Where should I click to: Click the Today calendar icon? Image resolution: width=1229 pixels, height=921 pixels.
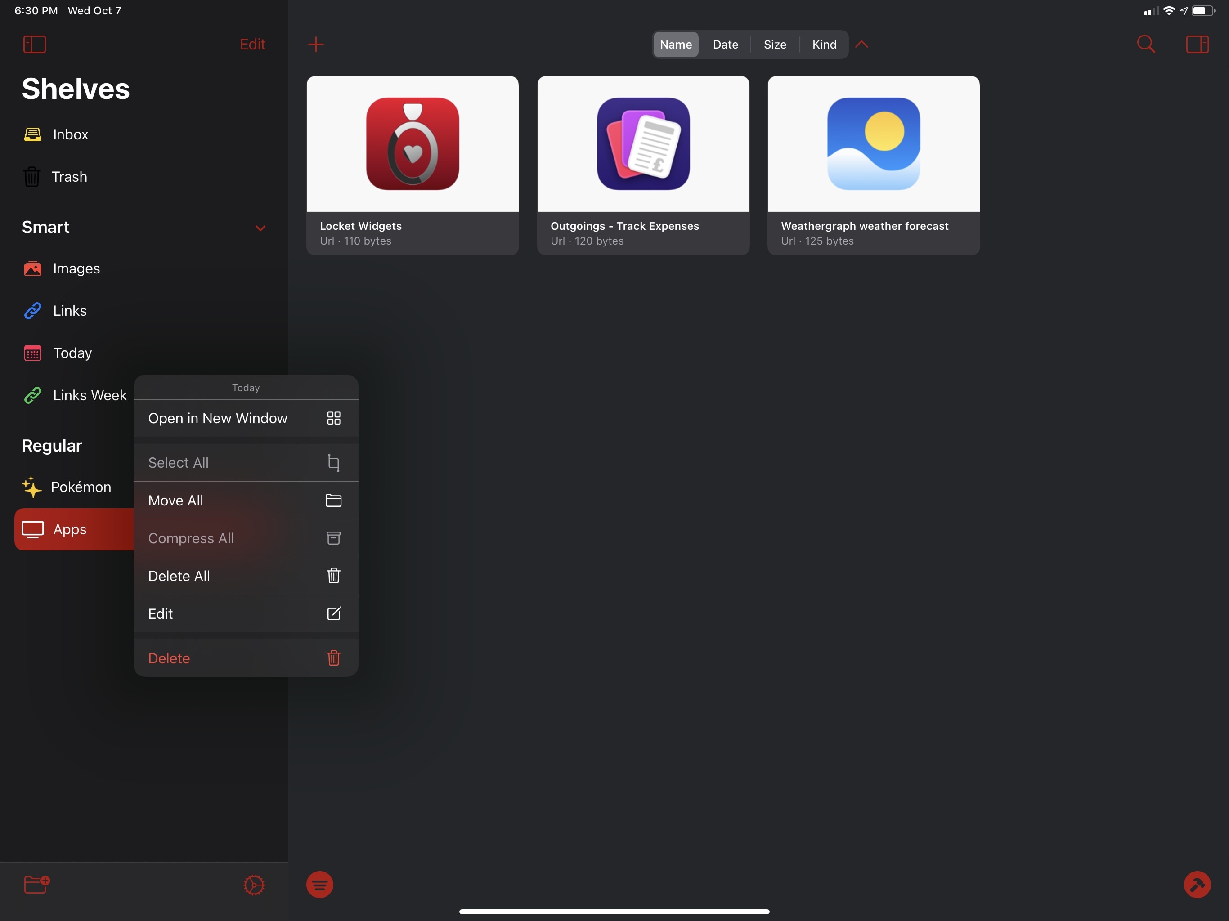coord(33,353)
